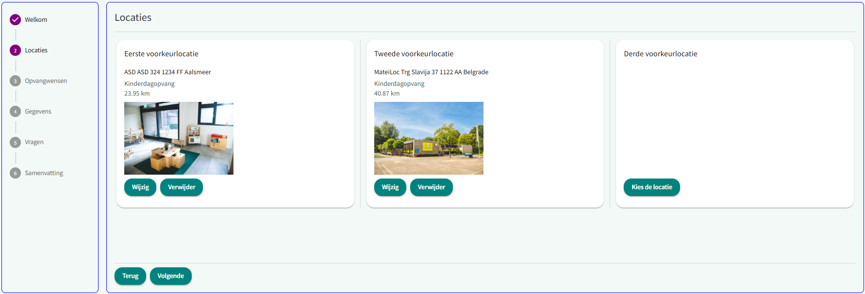Click the step 5 Vragen circle icon
The width and height of the screenshot is (865, 294).
[x=15, y=142]
